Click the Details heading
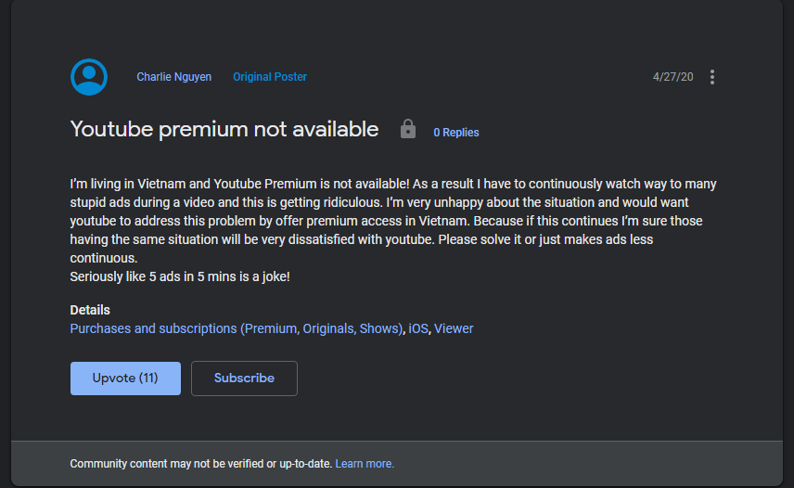The width and height of the screenshot is (794, 488). (90, 310)
